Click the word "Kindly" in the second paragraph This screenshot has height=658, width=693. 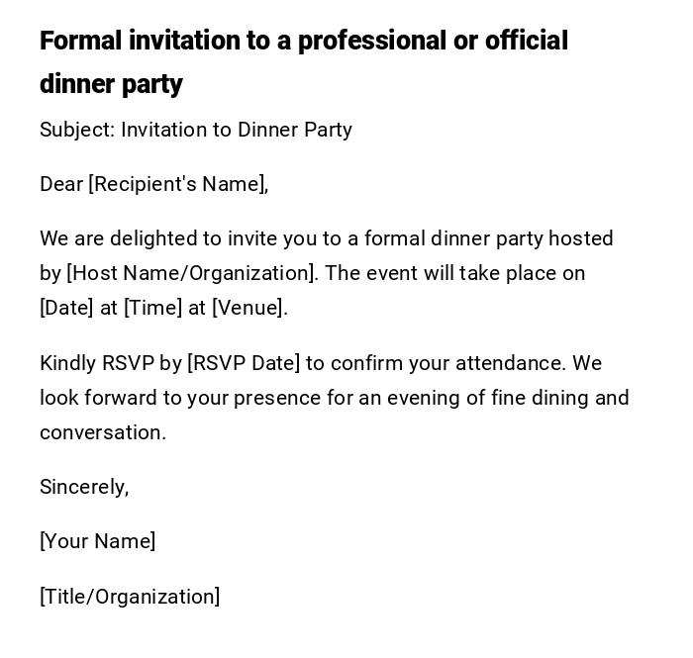pos(67,363)
